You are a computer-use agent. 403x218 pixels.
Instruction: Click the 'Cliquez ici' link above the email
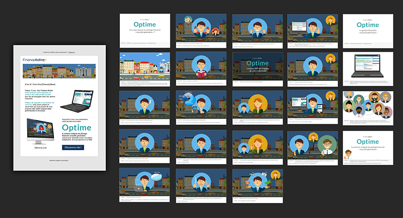point(72,52)
